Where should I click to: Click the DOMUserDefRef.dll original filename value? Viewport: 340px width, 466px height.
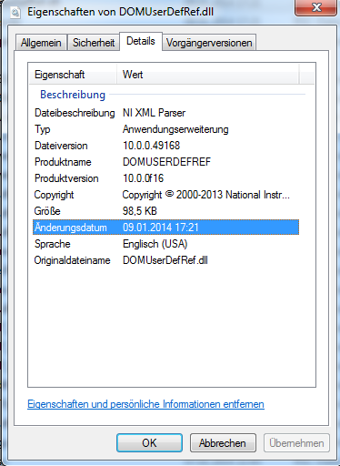[x=165, y=260]
